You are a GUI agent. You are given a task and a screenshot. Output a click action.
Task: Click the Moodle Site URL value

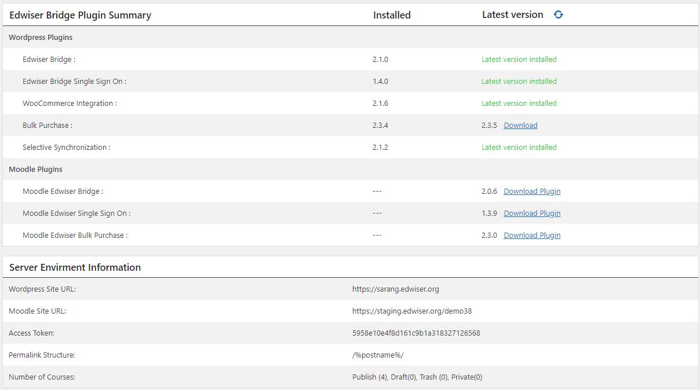(412, 311)
